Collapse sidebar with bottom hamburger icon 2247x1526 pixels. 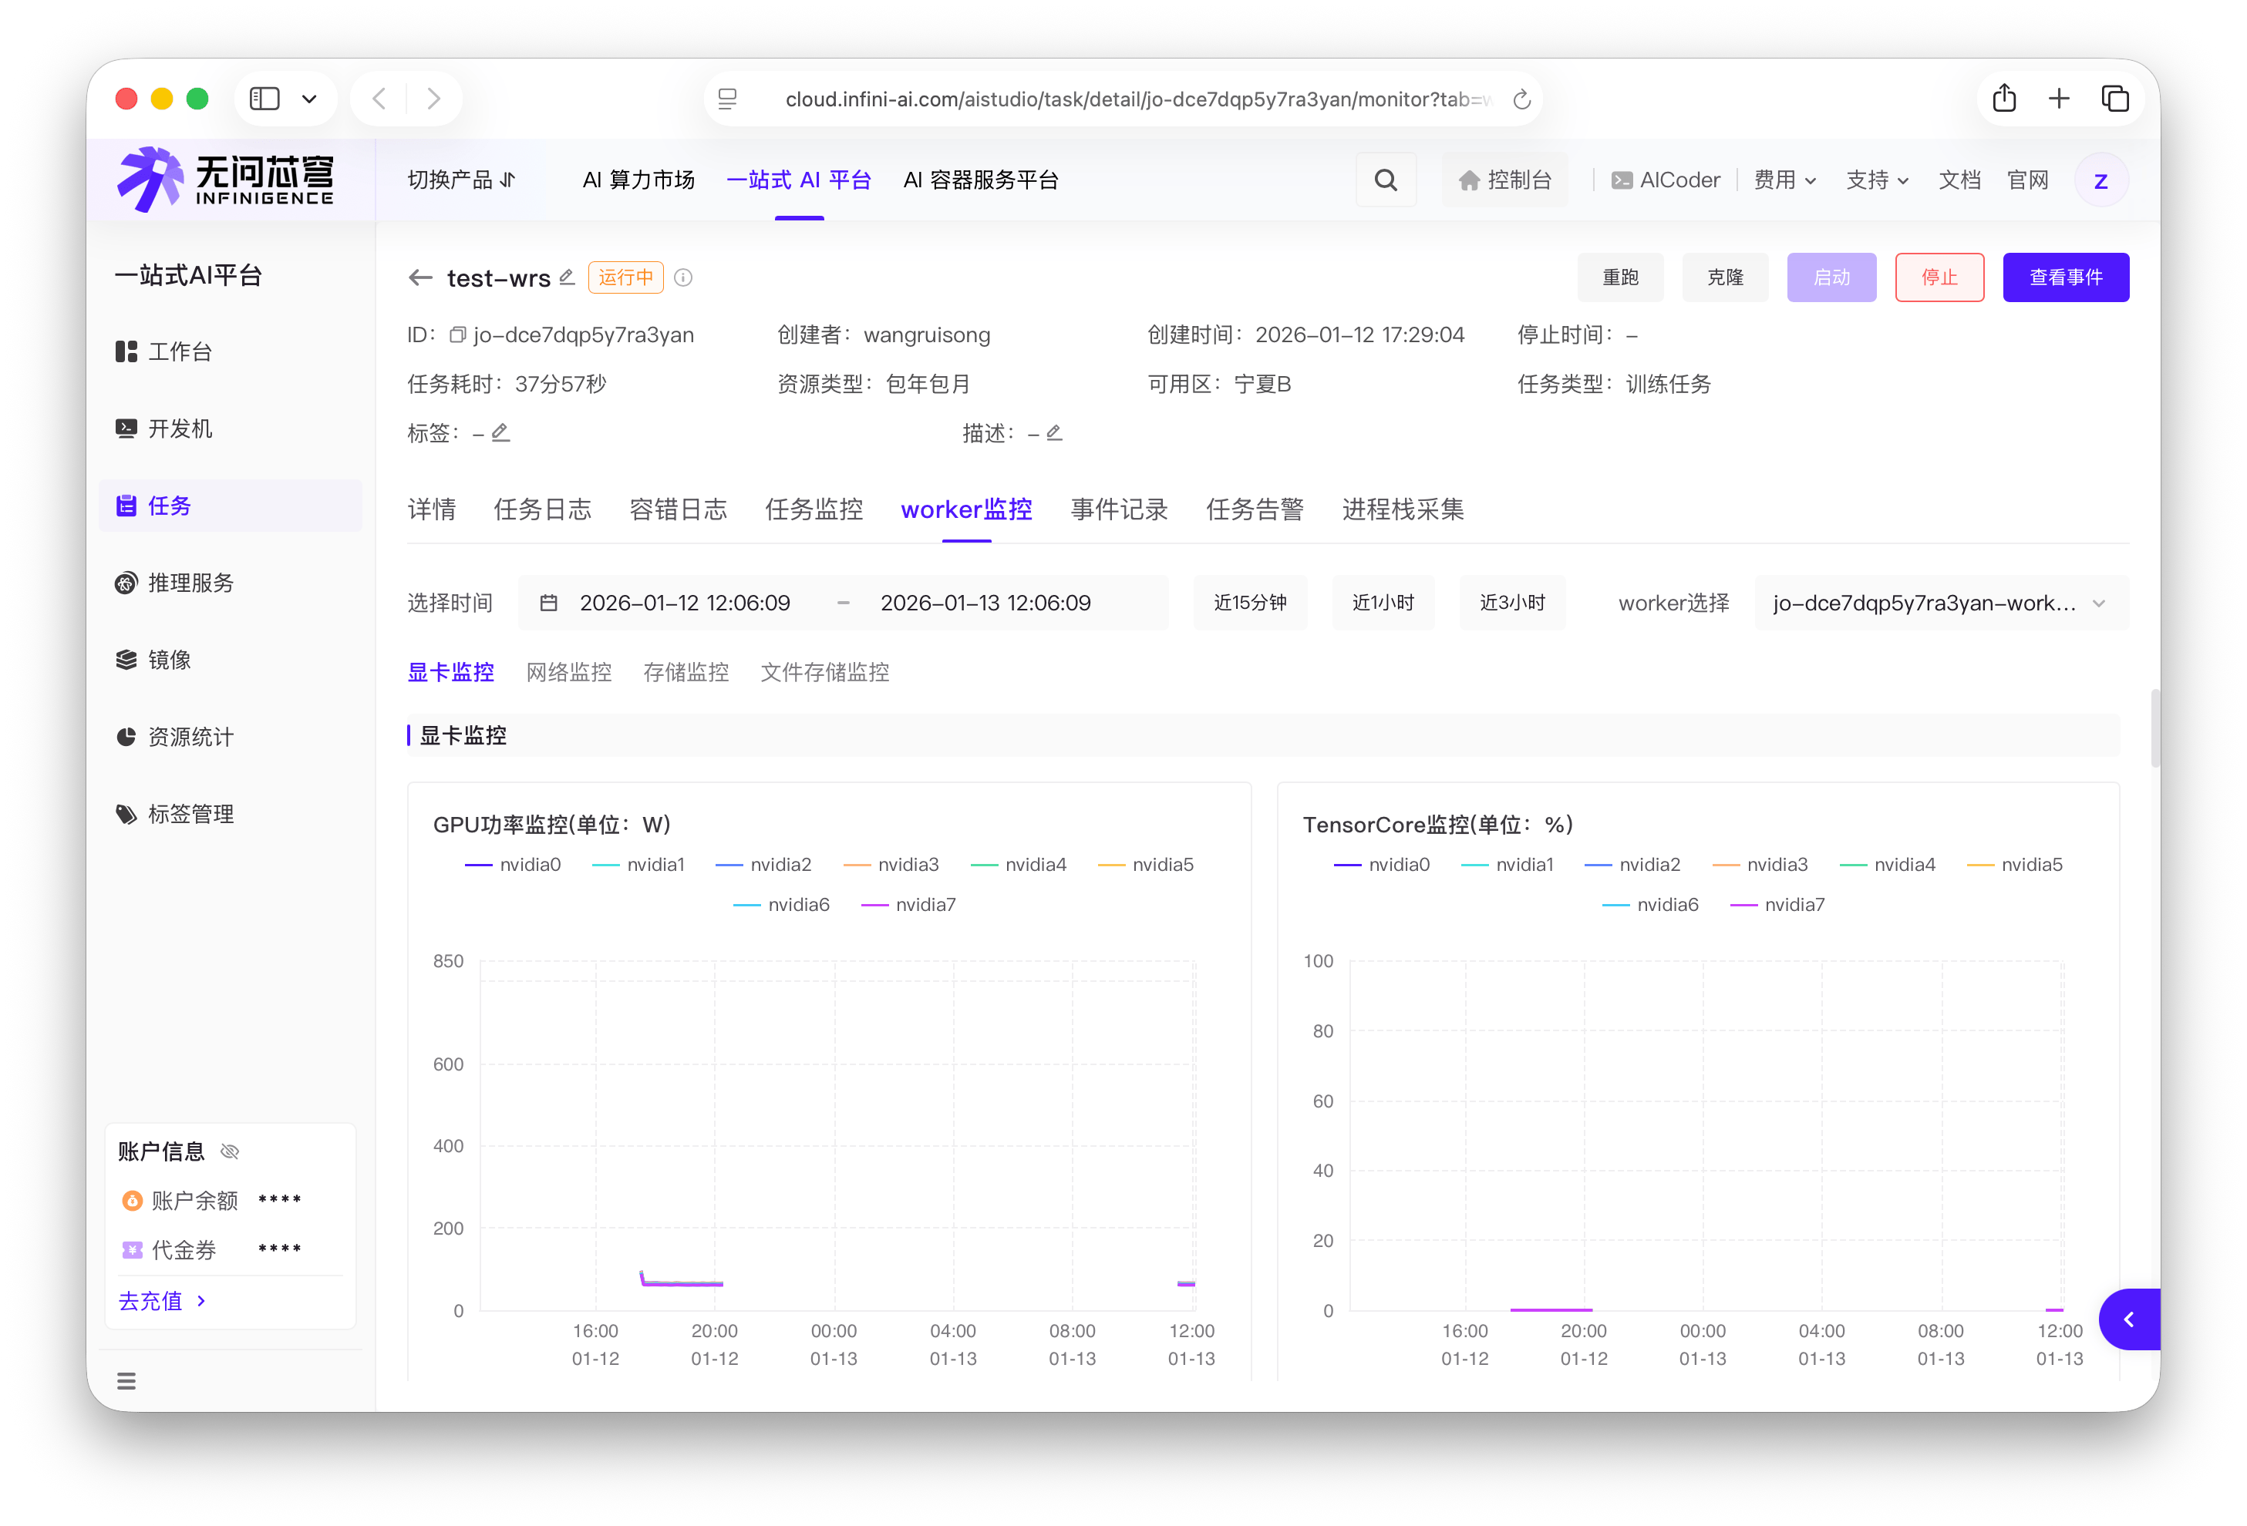[x=126, y=1381]
